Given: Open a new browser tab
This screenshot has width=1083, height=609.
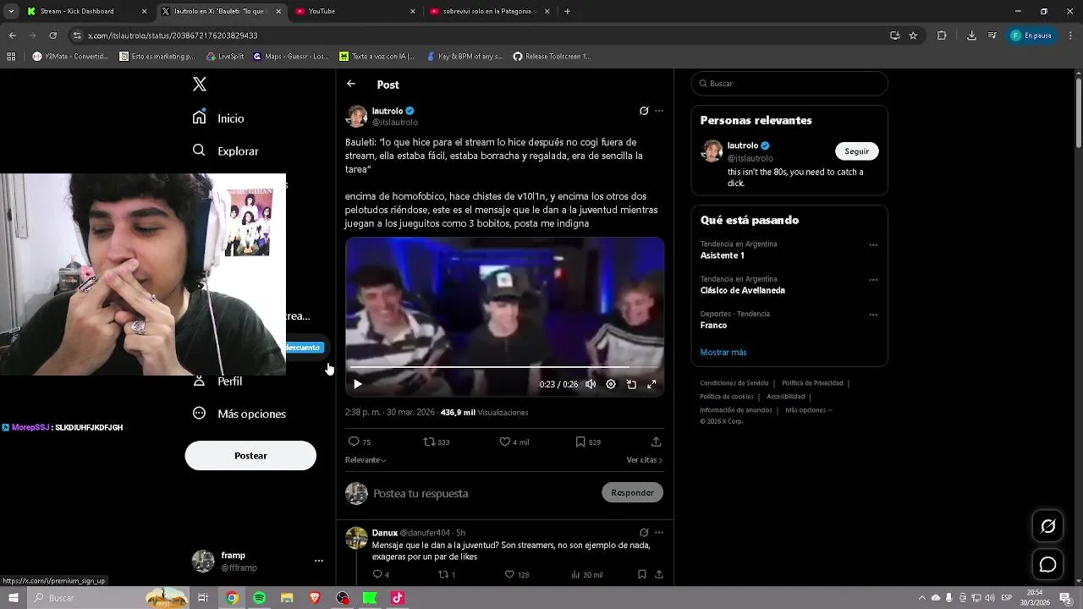Looking at the screenshot, I should point(567,11).
